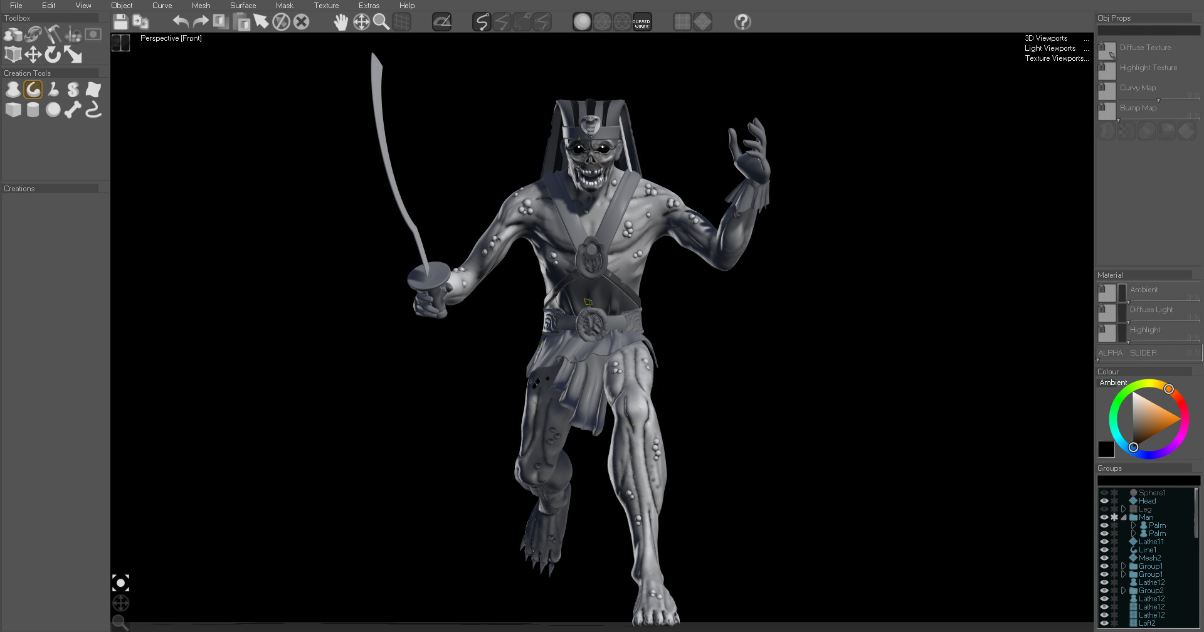The height and width of the screenshot is (632, 1204).
Task: Collapse the Man group
Action: tap(1123, 517)
